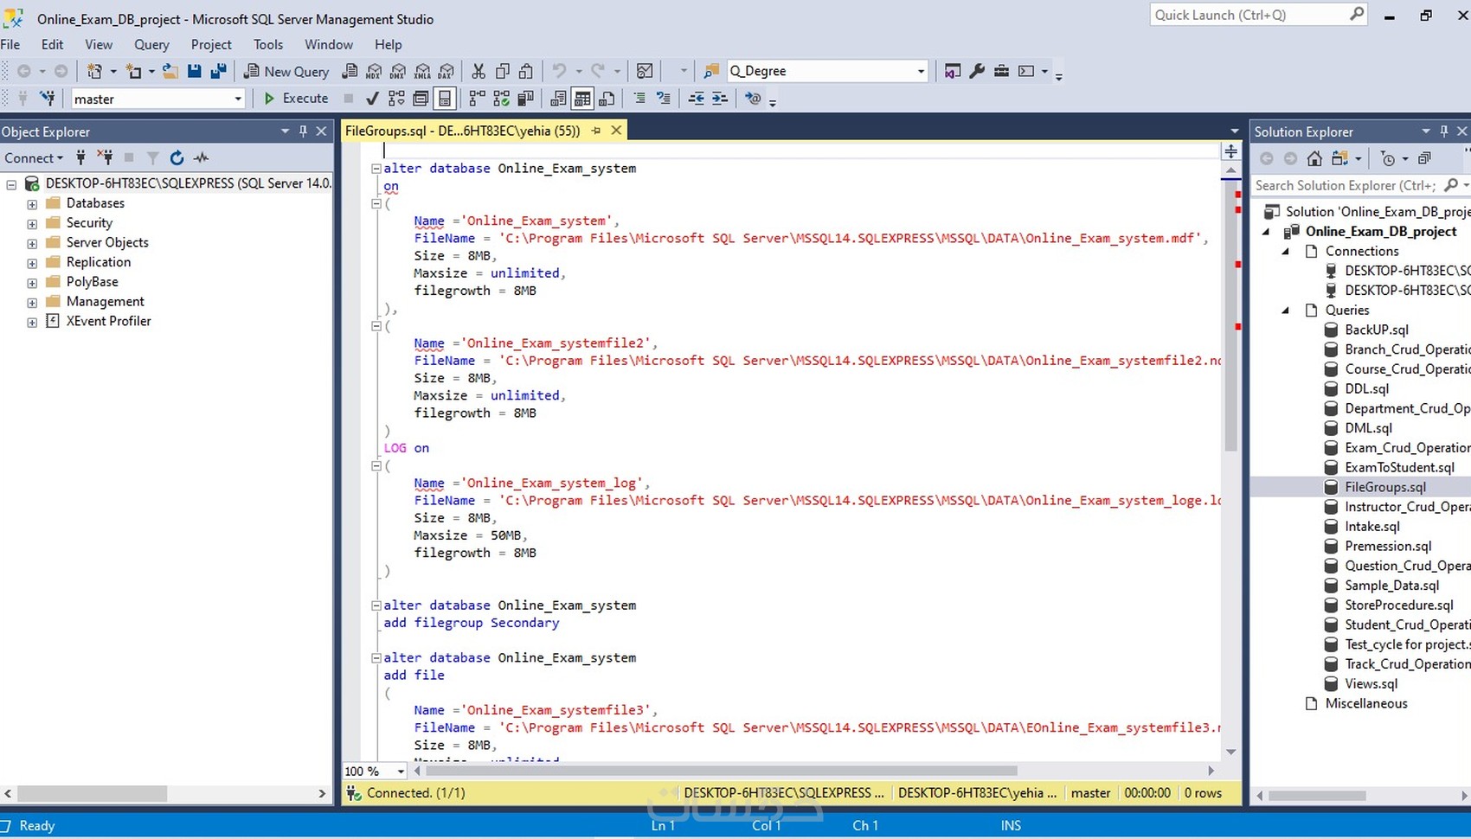Refresh the Object Explorer tree
Viewport: 1471px width, 839px height.
(177, 157)
